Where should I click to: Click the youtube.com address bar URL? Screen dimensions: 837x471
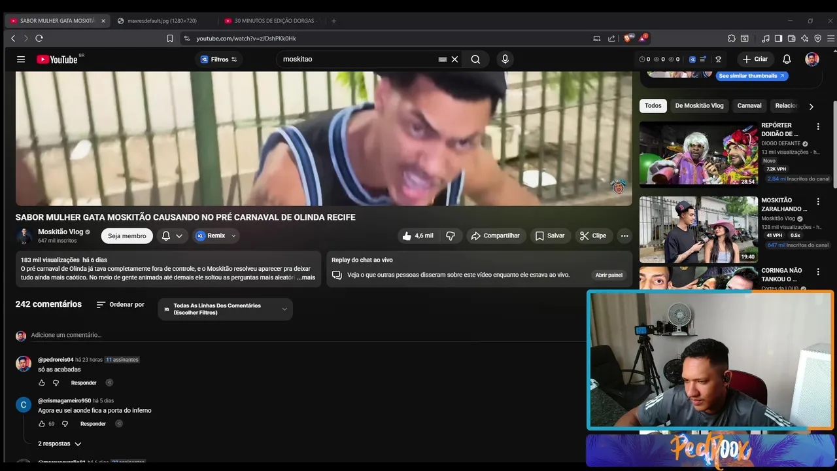(246, 39)
